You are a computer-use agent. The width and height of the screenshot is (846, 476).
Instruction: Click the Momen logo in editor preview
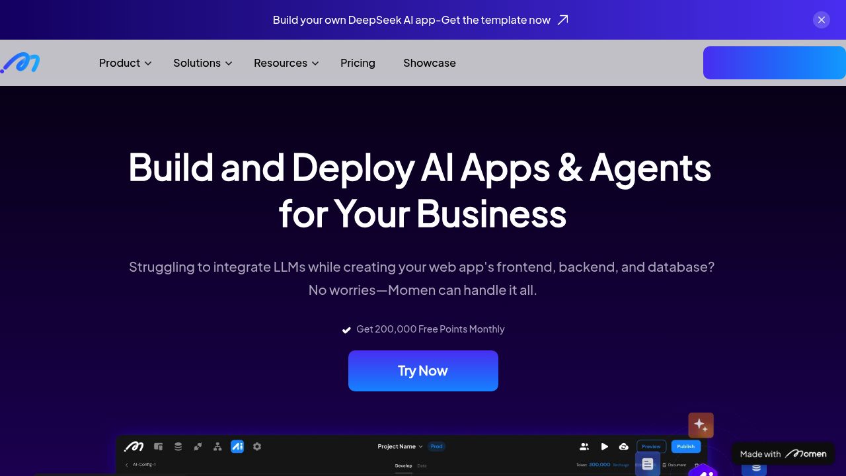click(x=134, y=447)
